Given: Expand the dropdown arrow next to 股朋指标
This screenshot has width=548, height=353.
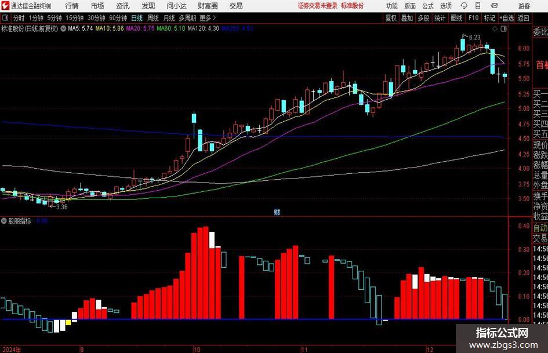Looking at the screenshot, I should [4, 221].
